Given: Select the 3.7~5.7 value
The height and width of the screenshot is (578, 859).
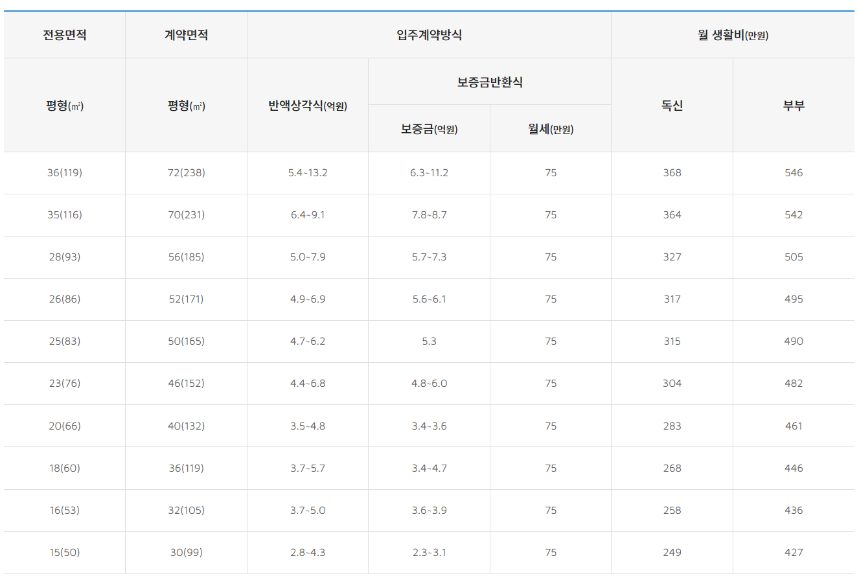Looking at the screenshot, I should (308, 468).
